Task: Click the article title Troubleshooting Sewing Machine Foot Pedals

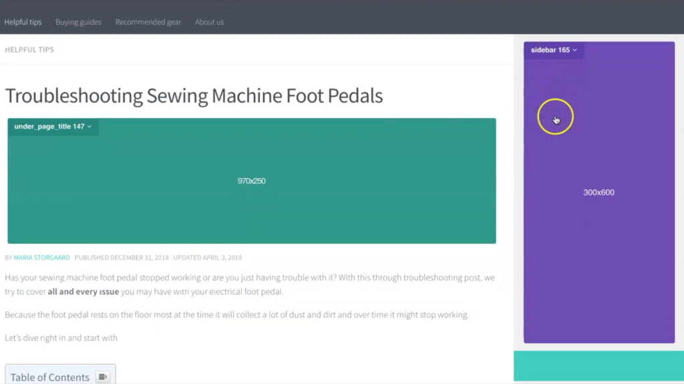Action: [194, 96]
